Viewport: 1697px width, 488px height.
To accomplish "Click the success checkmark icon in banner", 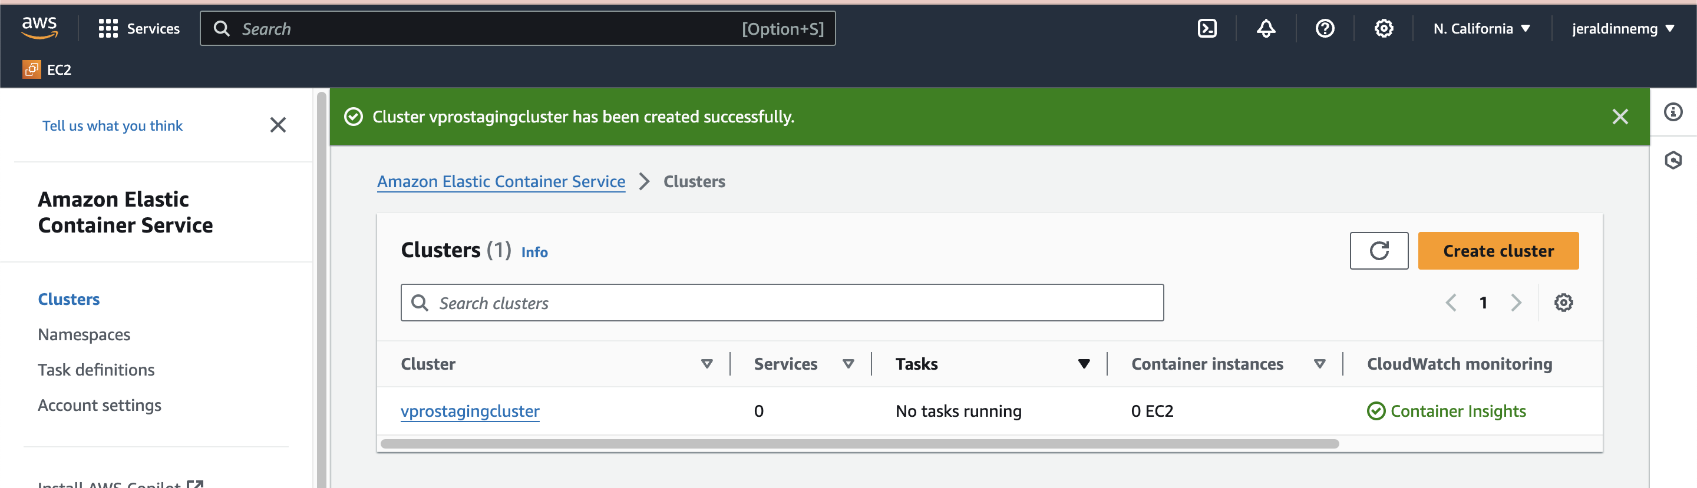I will pyautogui.click(x=354, y=117).
